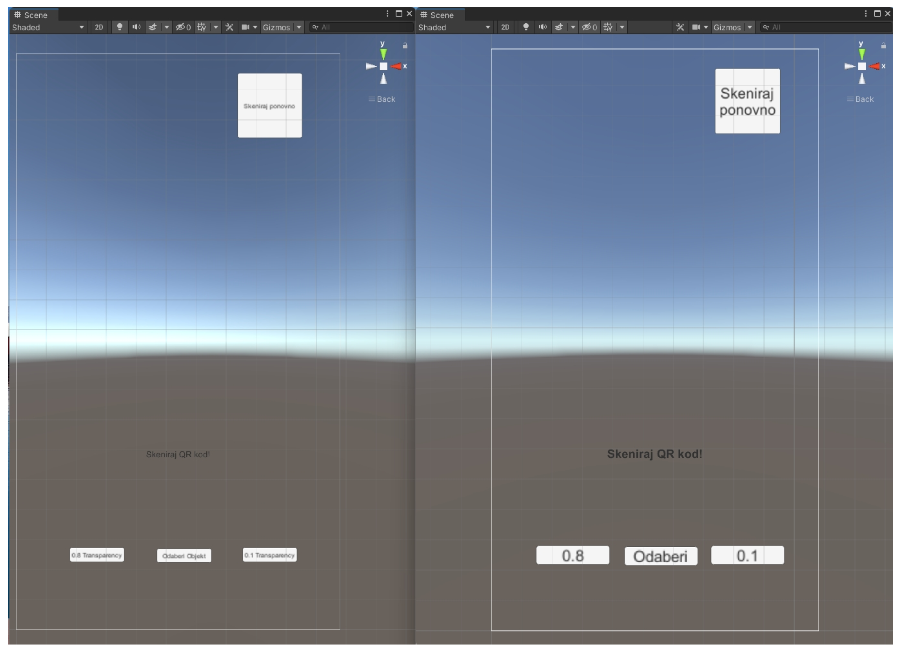The height and width of the screenshot is (654, 903).
Task: Click the 'Odaberi Objekt' button in left view
Action: pyautogui.click(x=184, y=556)
